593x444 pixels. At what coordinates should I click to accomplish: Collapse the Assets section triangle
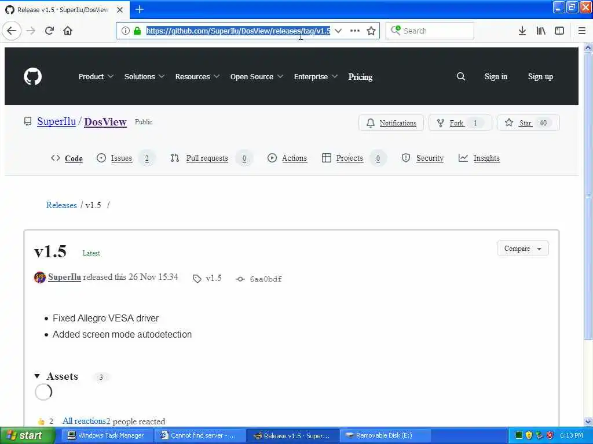(37, 376)
